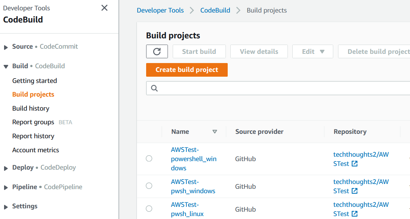Open Developer Tools breadcrumb link

tap(160, 10)
